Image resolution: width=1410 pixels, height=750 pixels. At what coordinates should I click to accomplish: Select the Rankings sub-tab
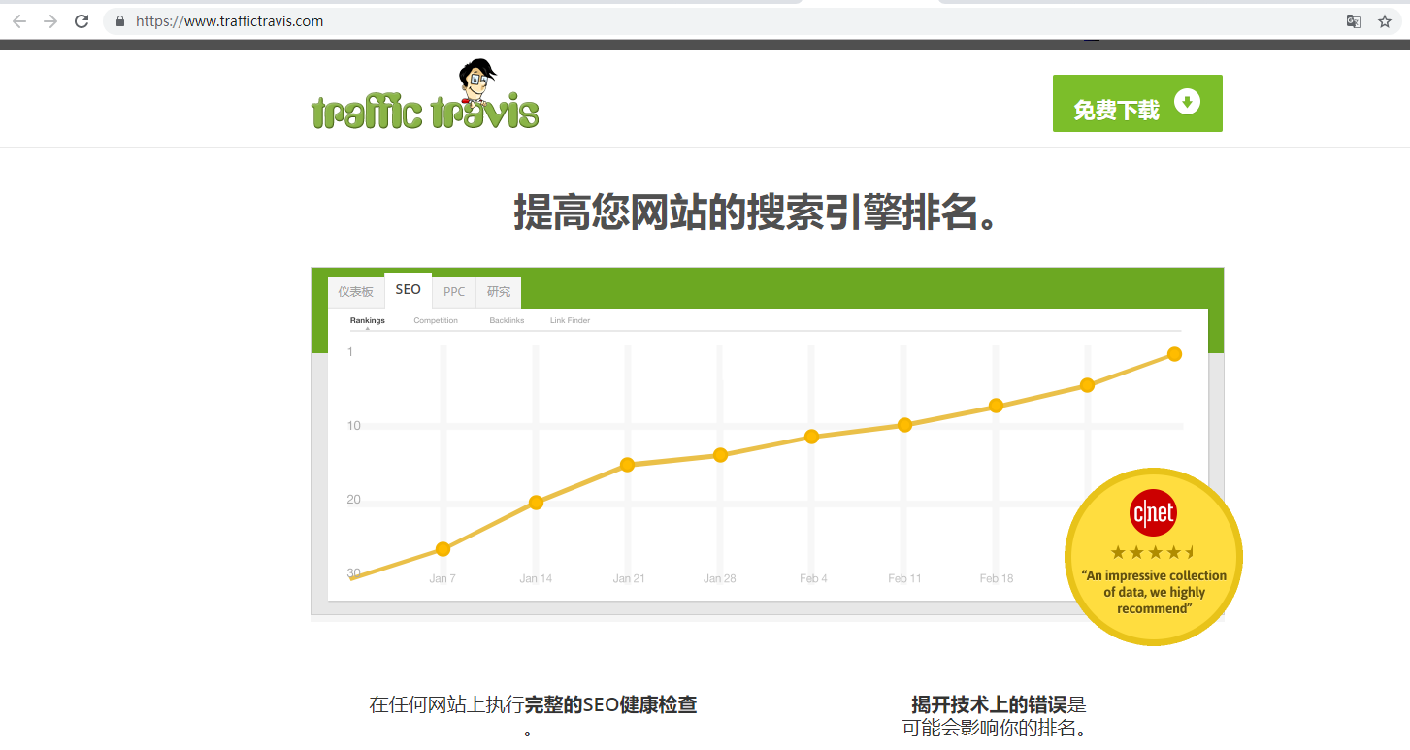(368, 320)
